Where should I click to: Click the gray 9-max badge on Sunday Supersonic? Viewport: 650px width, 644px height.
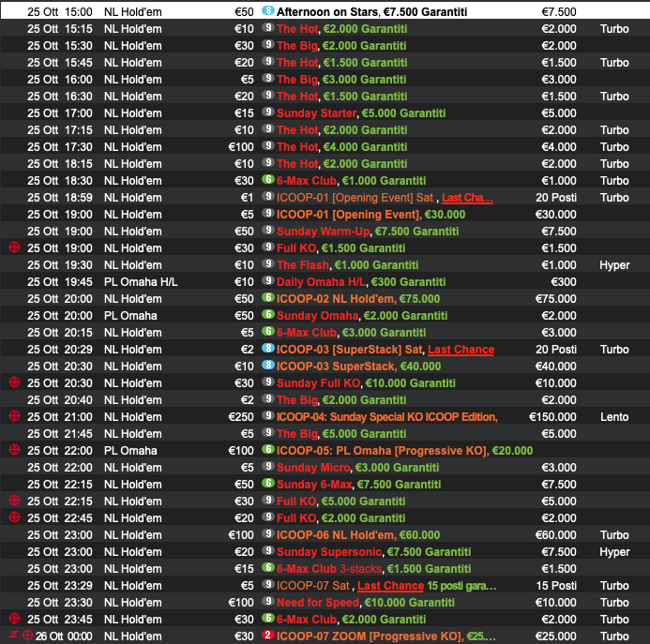(268, 551)
